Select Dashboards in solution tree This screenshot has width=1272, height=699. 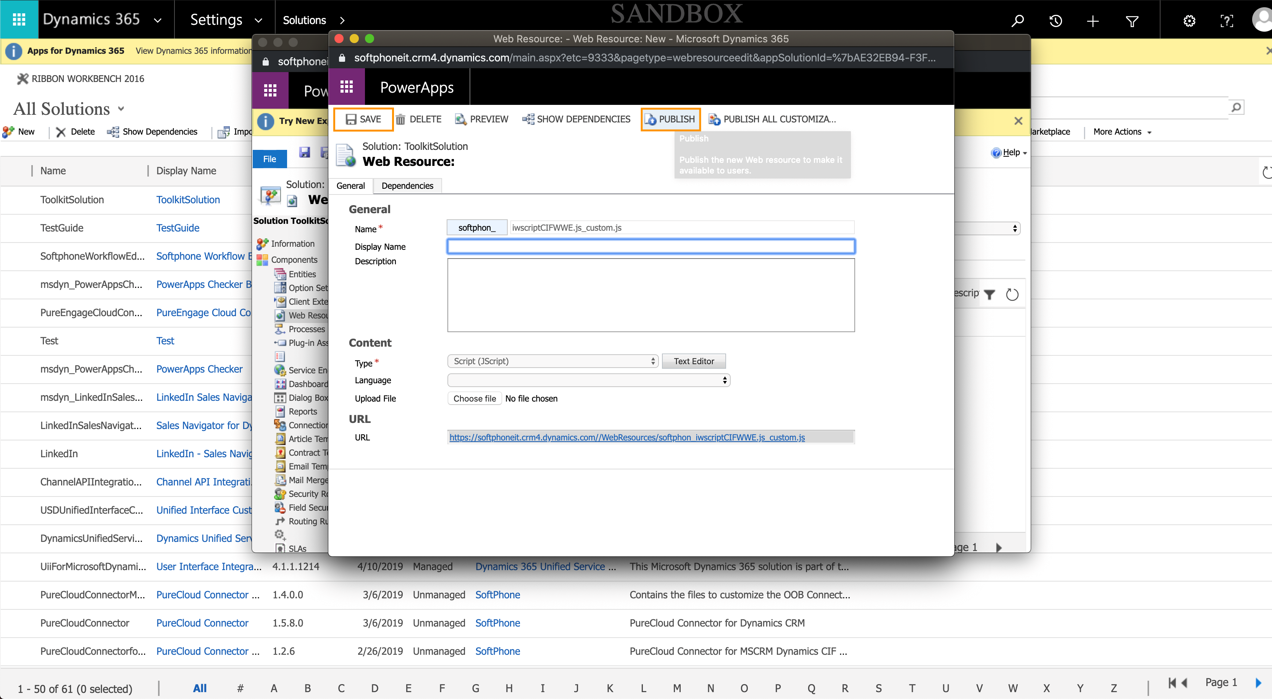pos(308,384)
